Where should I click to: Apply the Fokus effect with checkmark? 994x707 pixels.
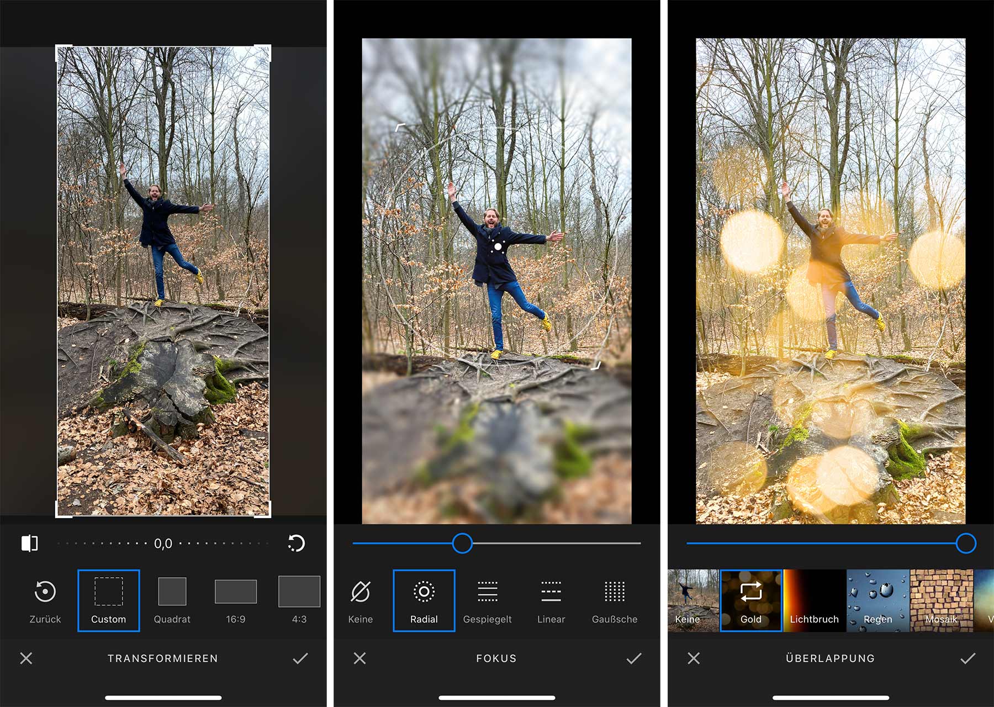click(x=634, y=658)
